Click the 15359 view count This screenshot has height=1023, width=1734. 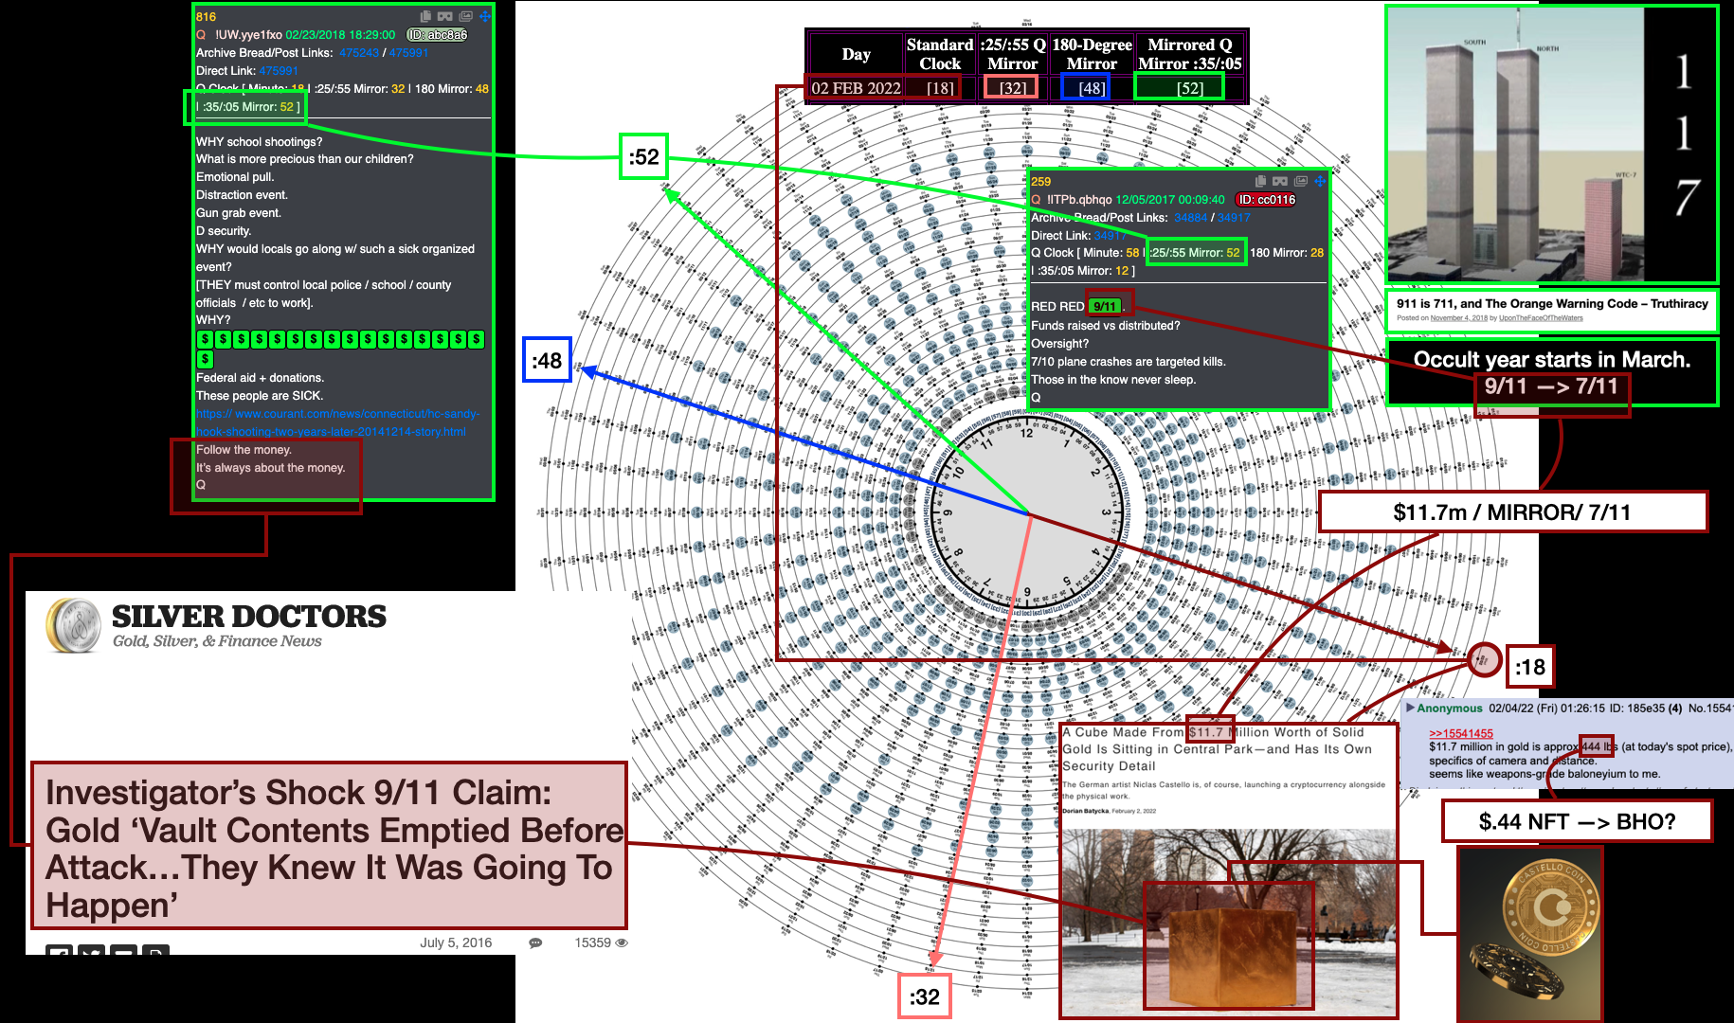point(592,943)
